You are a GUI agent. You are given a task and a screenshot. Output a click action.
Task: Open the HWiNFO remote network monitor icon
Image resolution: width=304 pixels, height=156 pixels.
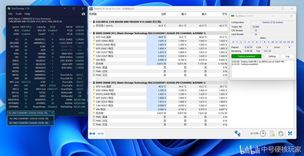coord(237,133)
